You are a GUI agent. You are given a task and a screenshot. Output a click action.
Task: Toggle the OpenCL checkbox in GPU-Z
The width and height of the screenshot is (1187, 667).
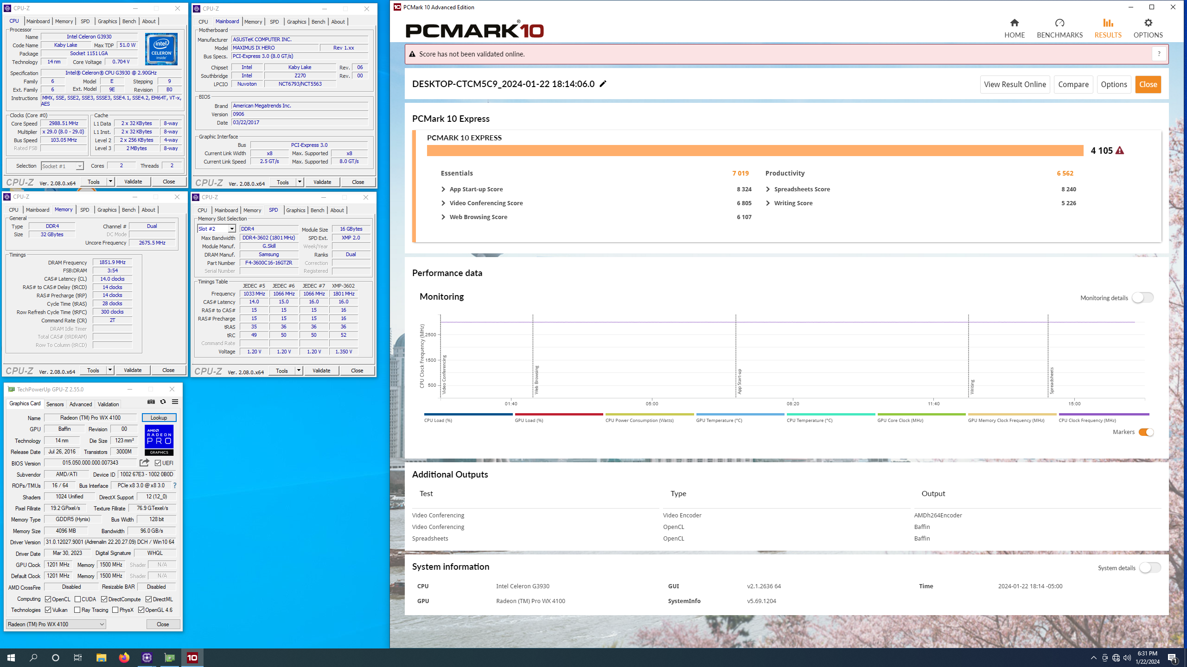point(48,599)
